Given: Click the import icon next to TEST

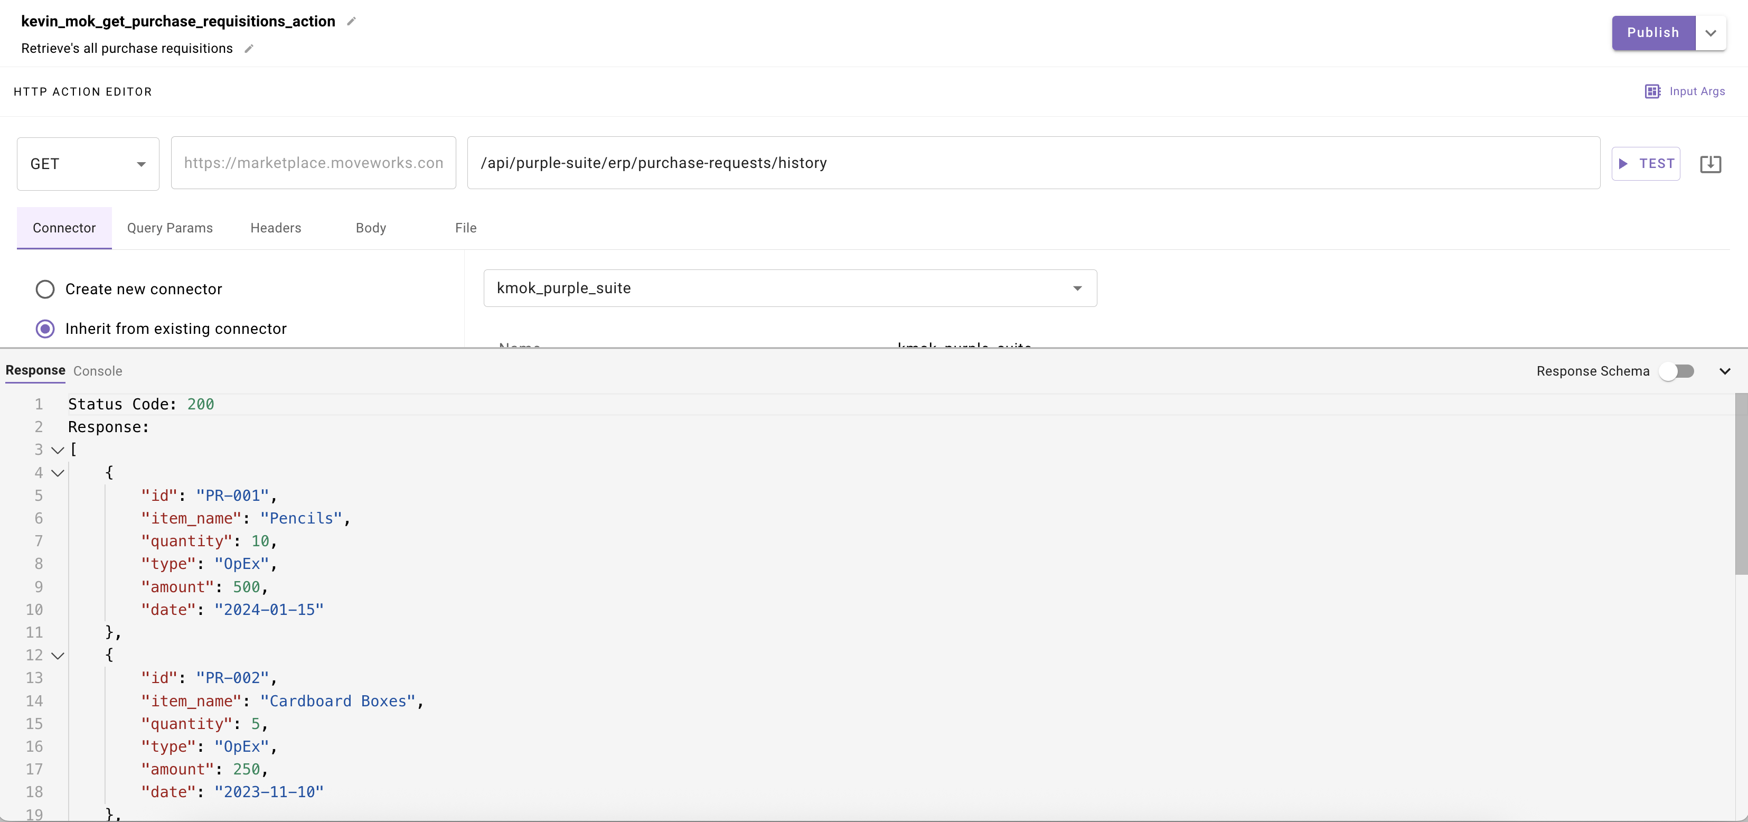Looking at the screenshot, I should point(1710,164).
